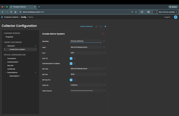Click the view code icon button
179x116 pixels.
point(101,26)
